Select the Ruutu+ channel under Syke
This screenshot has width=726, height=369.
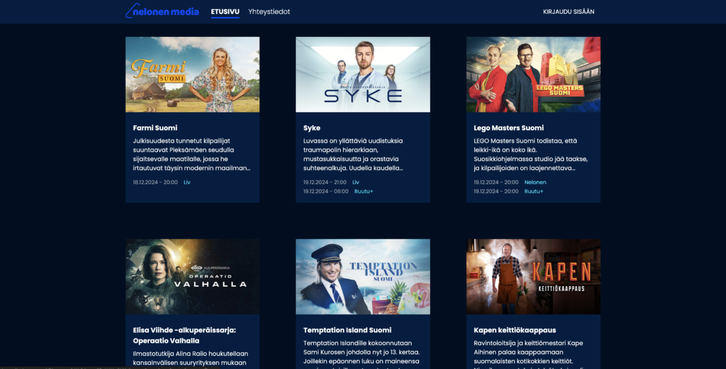tap(364, 191)
